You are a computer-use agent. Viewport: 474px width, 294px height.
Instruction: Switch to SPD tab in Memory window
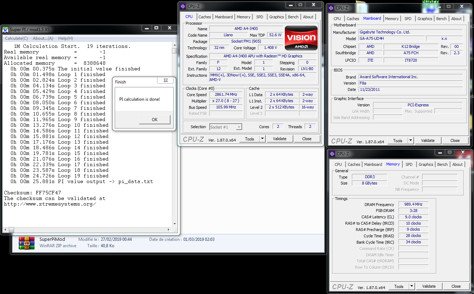pyautogui.click(x=409, y=164)
